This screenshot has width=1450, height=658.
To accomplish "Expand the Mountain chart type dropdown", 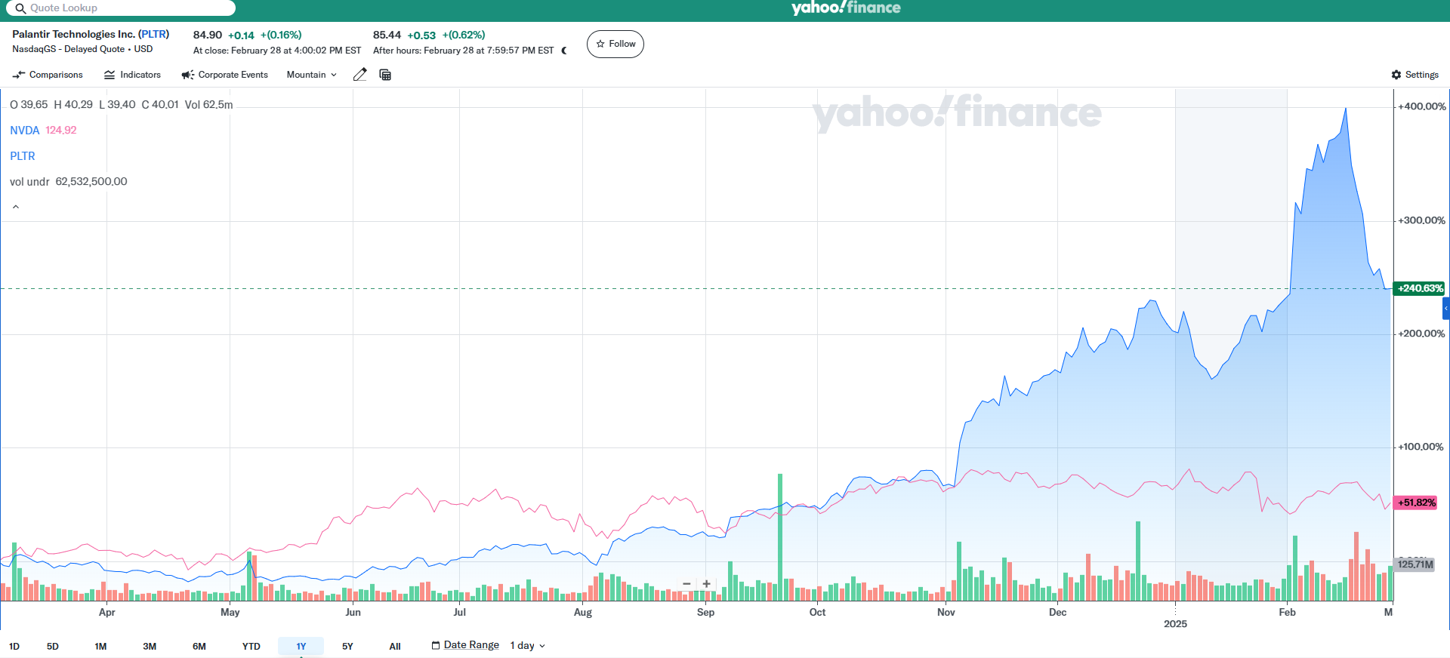I will point(311,75).
